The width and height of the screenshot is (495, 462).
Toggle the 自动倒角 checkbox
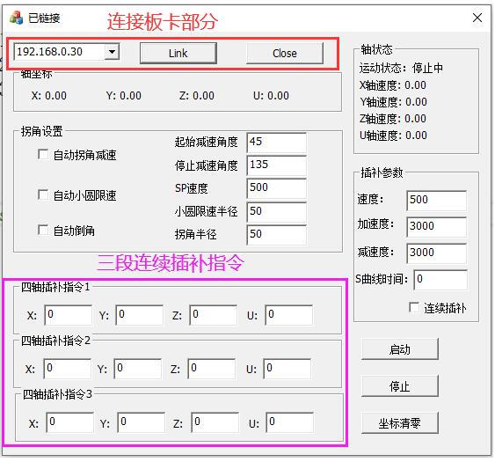point(43,230)
